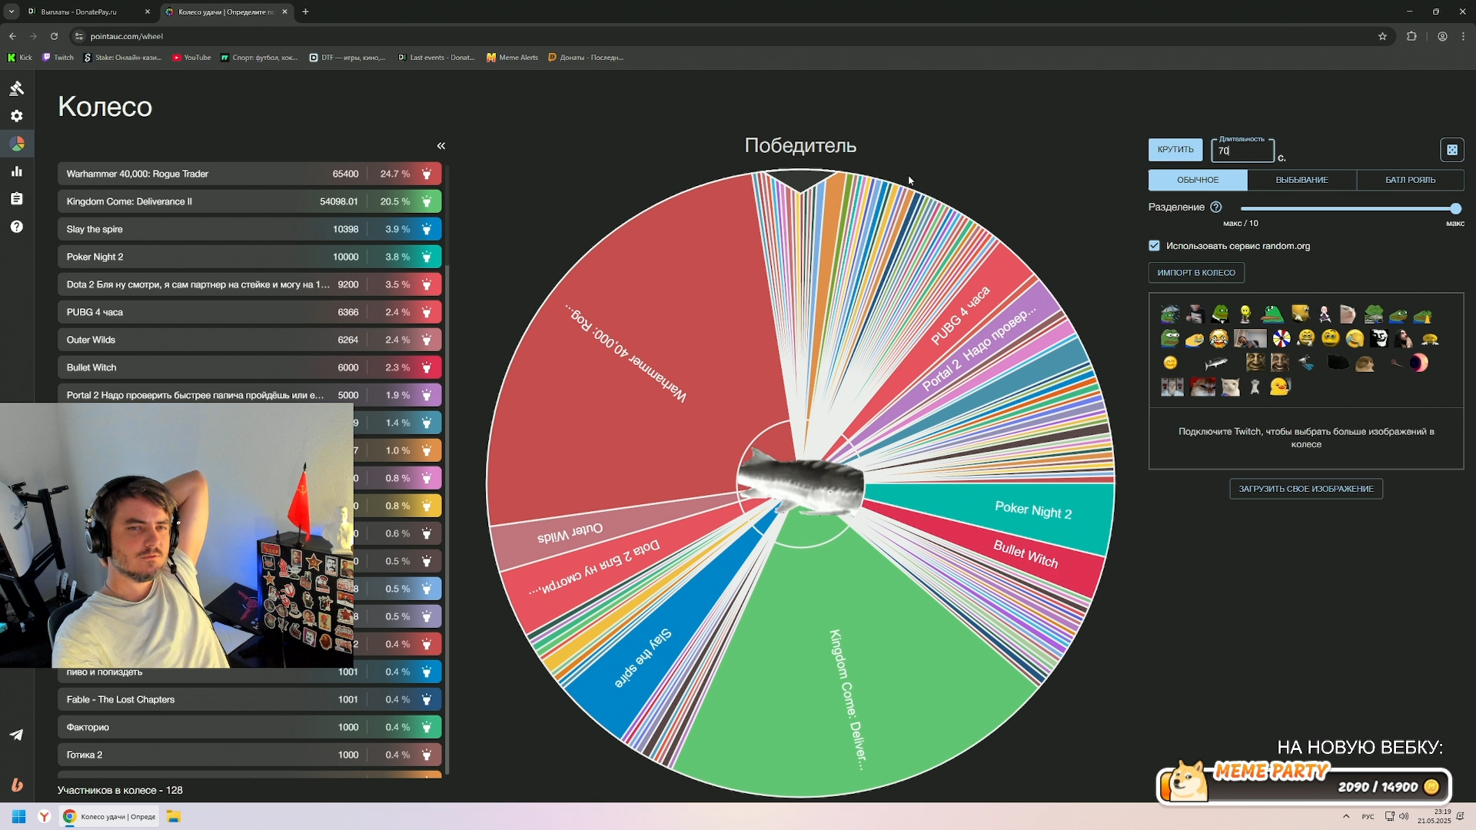Select the wheel pie-chart sidebar icon

(17, 144)
